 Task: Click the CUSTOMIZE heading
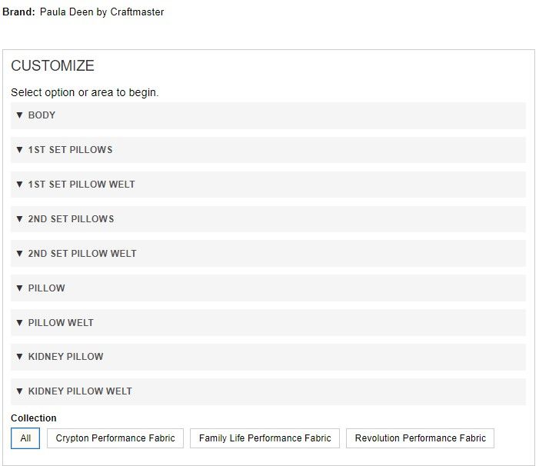(x=52, y=66)
